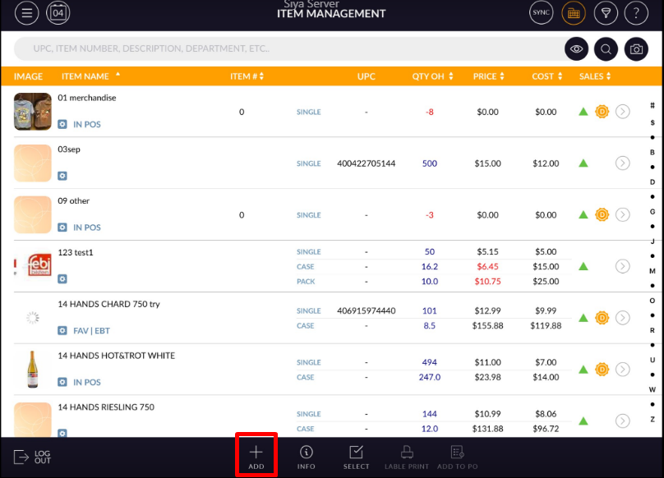Screen dimensions: 664x478
Task: Open the filter funnel icon
Action: click(x=606, y=13)
